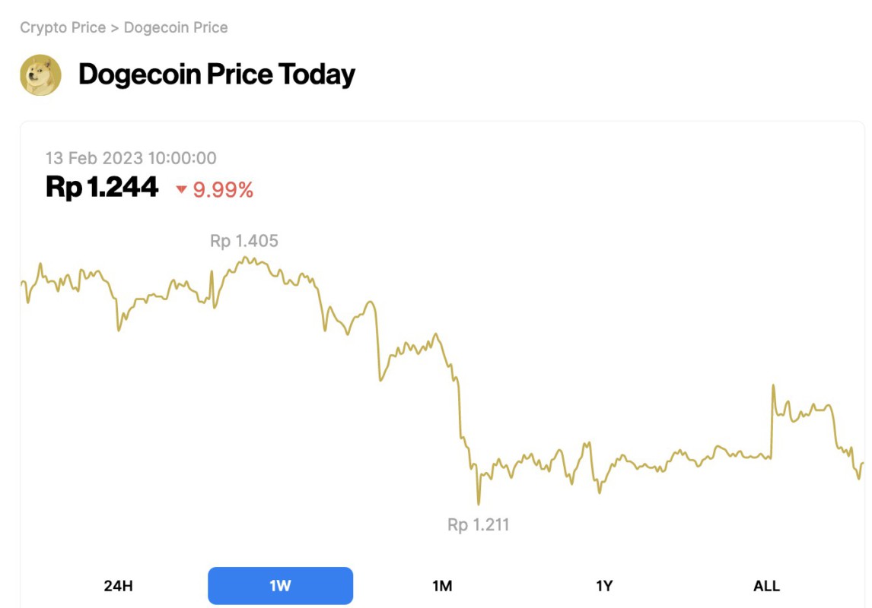This screenshot has width=872, height=608.
Task: Click the highlighted blue 1W button
Action: tap(280, 585)
